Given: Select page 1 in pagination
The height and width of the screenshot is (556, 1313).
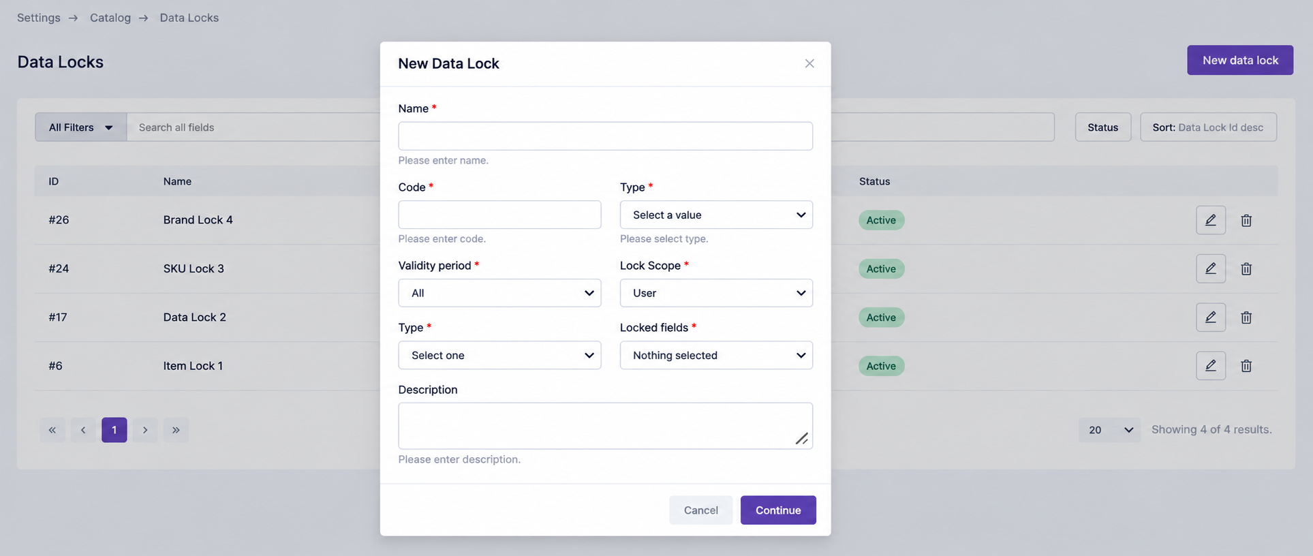Looking at the screenshot, I should click(114, 430).
